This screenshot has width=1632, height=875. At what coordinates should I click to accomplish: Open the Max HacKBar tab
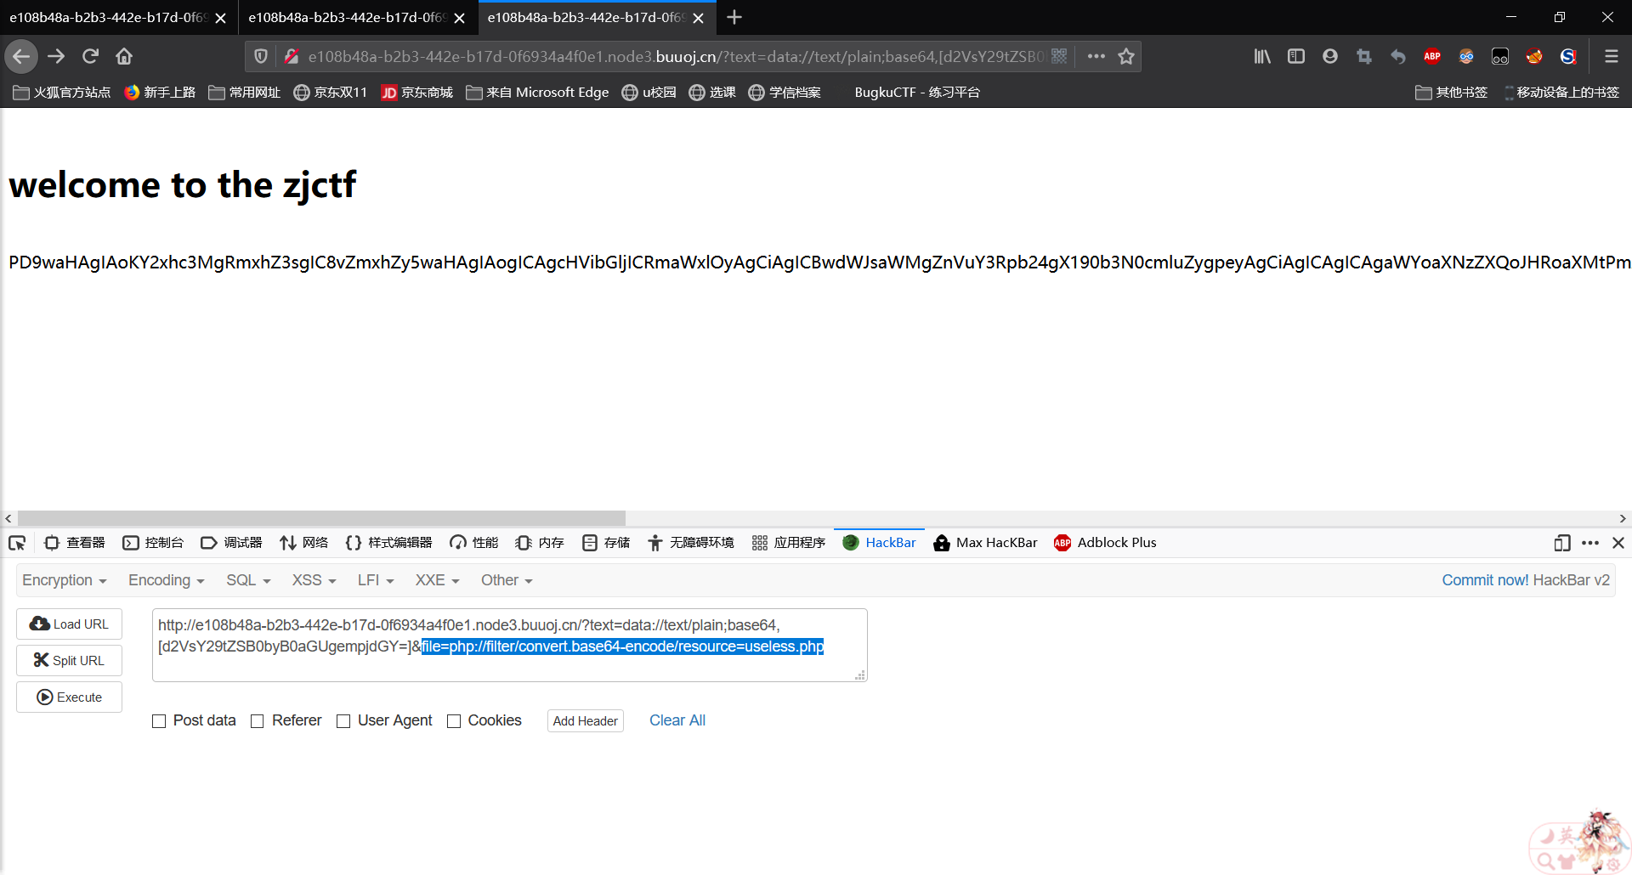click(985, 543)
